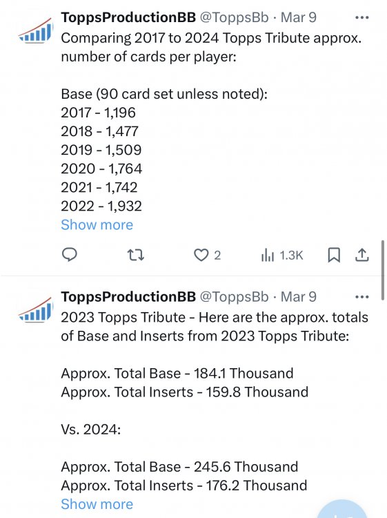Open ToppsProductionBB avatar on first tweet
The height and width of the screenshot is (518, 387).
pos(36,30)
